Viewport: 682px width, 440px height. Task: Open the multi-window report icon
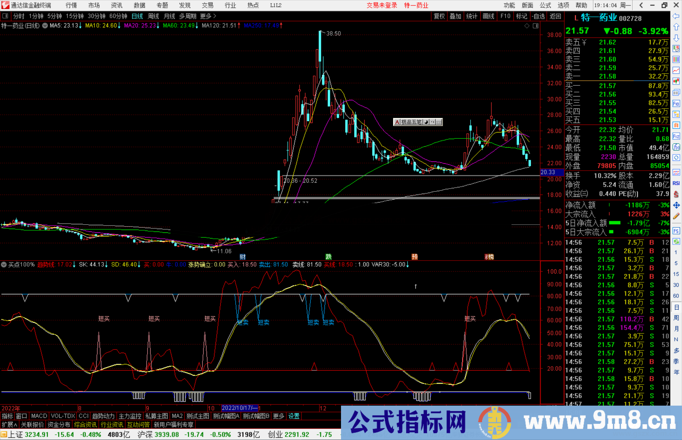676,92
